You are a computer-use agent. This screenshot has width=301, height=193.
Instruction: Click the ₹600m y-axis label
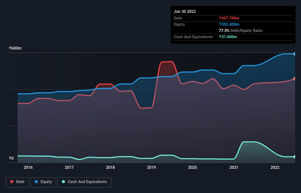pyautogui.click(x=15, y=48)
